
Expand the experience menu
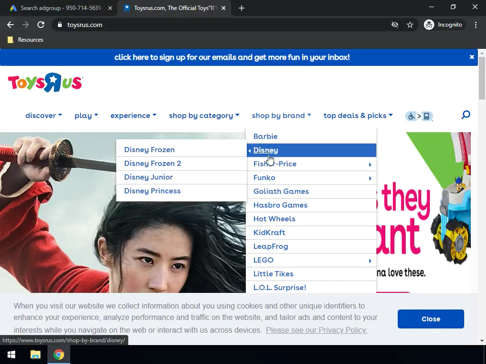(x=133, y=116)
